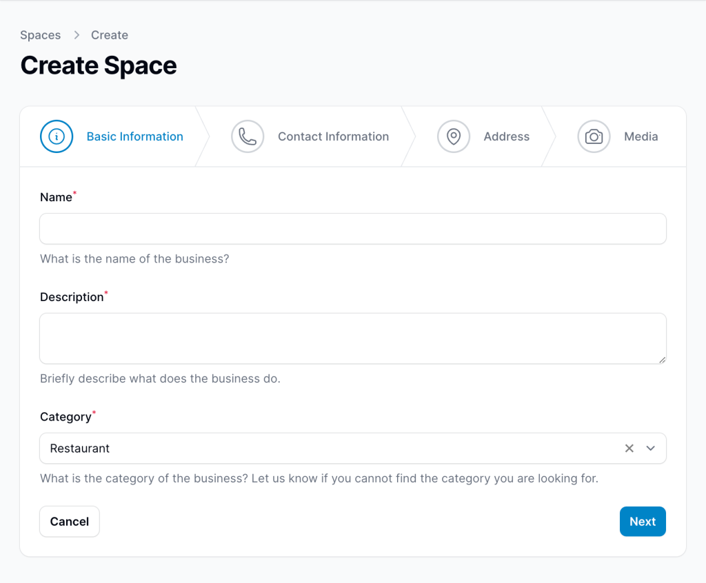Image resolution: width=706 pixels, height=583 pixels.
Task: Click the Name field label
Action: 57,197
